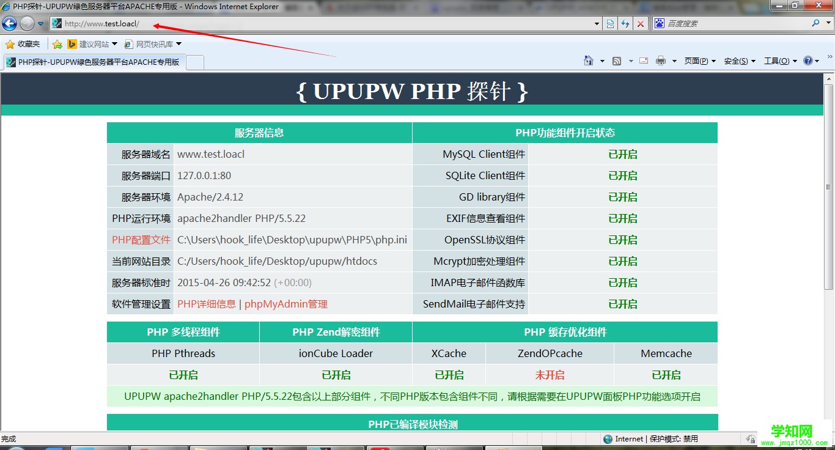Focus the 百度搜索 search box
835x450 pixels.
pyautogui.click(x=737, y=23)
